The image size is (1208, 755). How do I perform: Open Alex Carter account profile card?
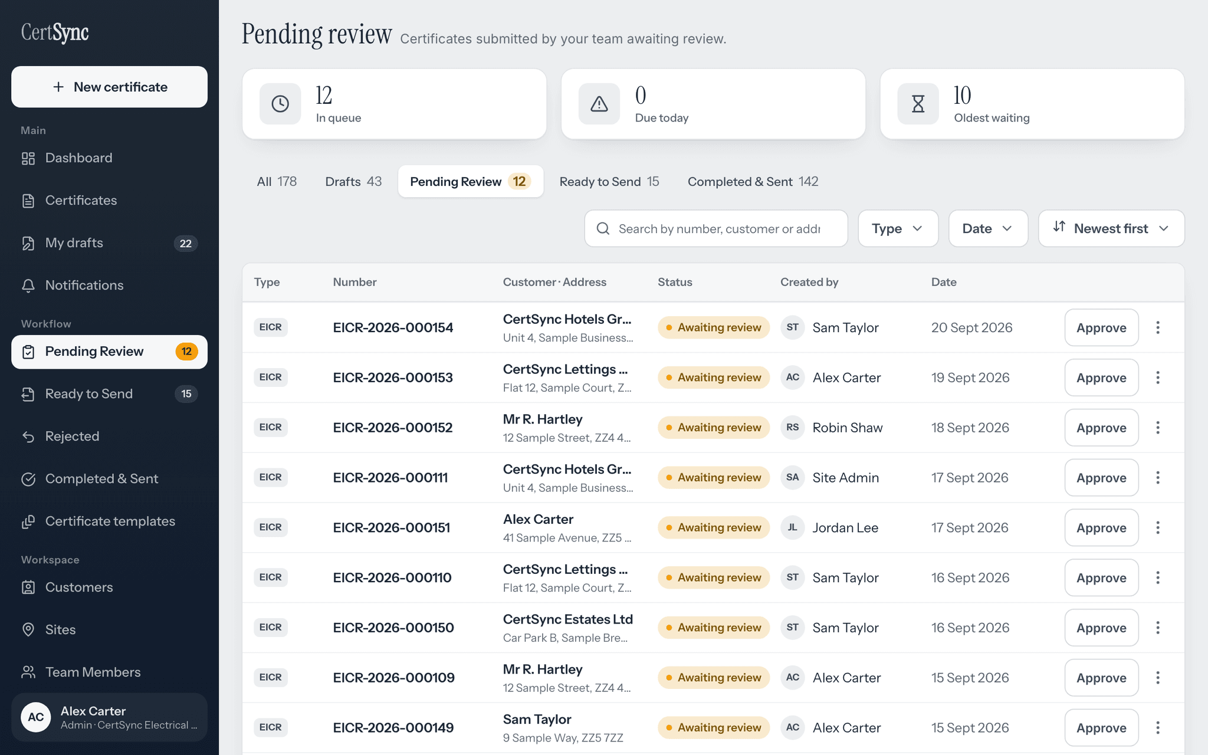(x=109, y=717)
